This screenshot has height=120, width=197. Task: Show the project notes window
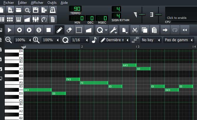53,19
